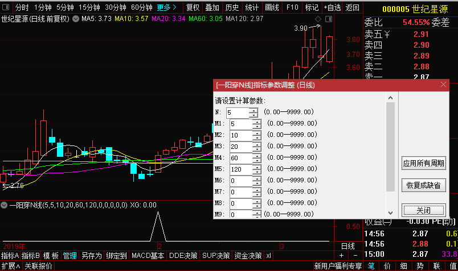Increase N parameter with up spinner

254,110
